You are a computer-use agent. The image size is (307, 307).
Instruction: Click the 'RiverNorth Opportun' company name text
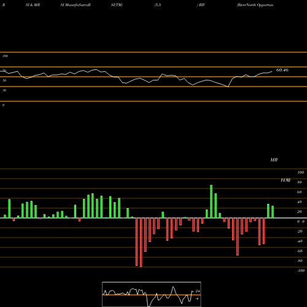click(x=255, y=5)
